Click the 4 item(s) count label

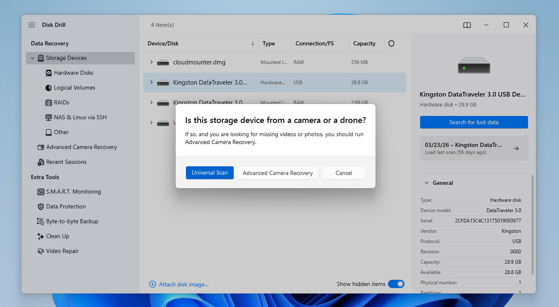pyautogui.click(x=162, y=25)
